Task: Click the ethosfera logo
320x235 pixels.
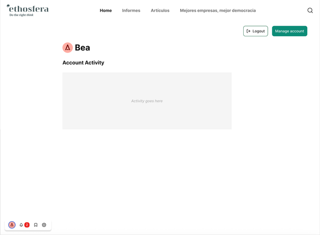Action: pos(28,9)
